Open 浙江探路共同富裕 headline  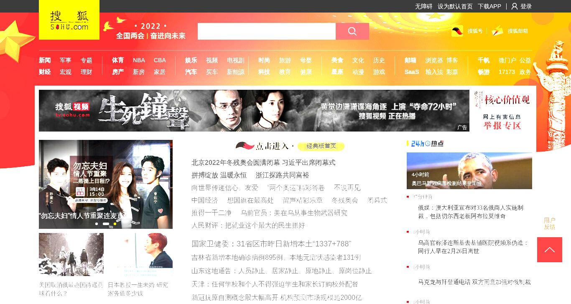point(282,175)
